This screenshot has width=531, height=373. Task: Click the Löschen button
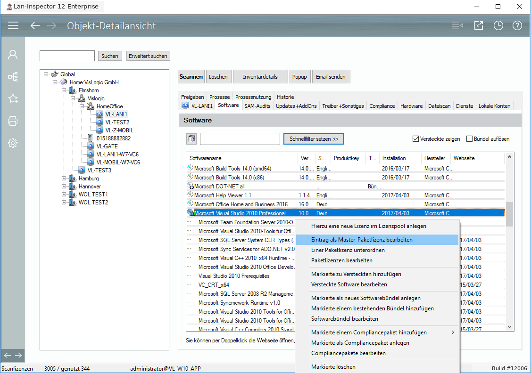(218, 77)
